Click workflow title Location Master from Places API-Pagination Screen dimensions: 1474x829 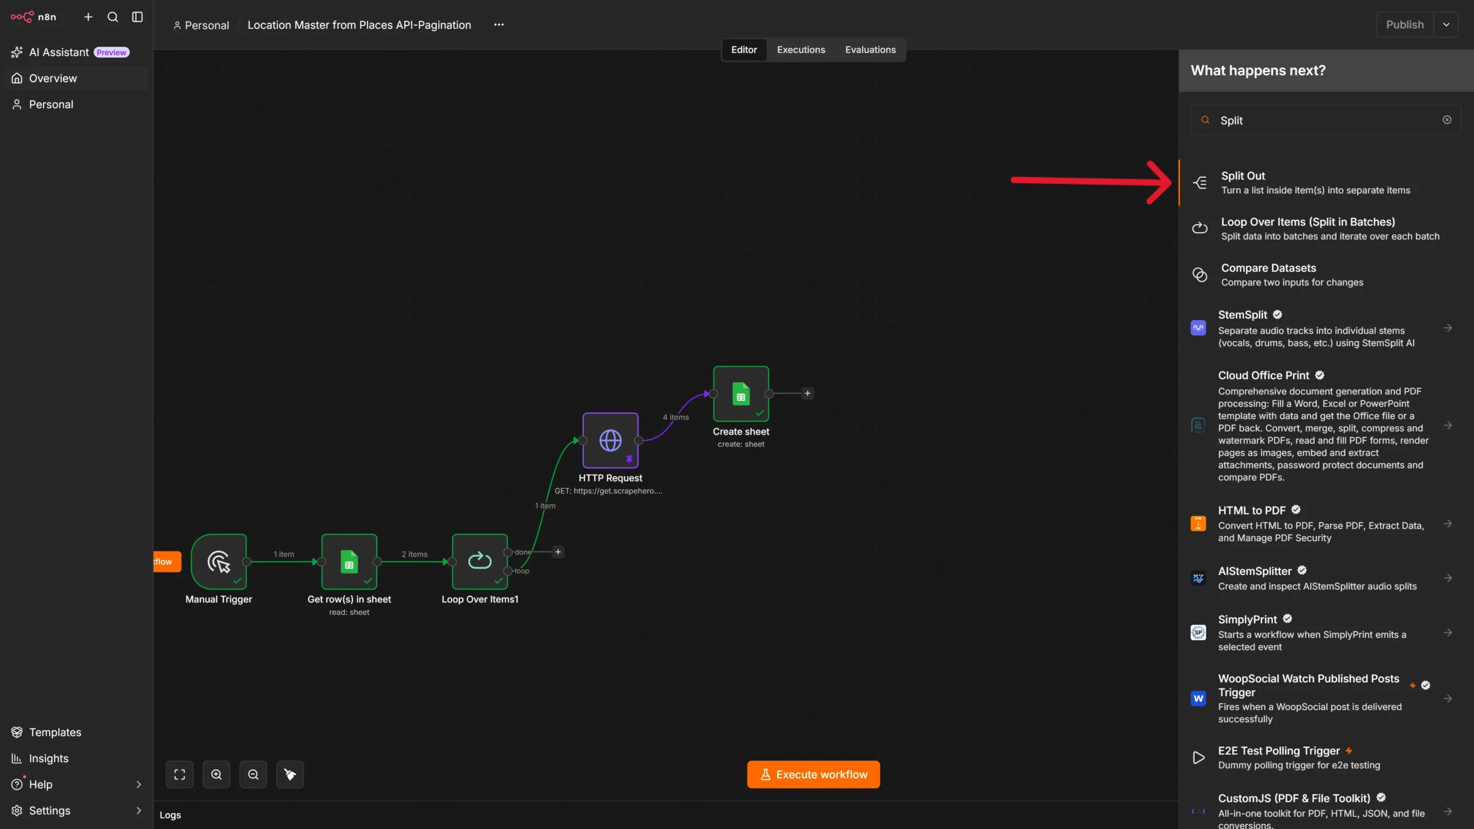(359, 25)
